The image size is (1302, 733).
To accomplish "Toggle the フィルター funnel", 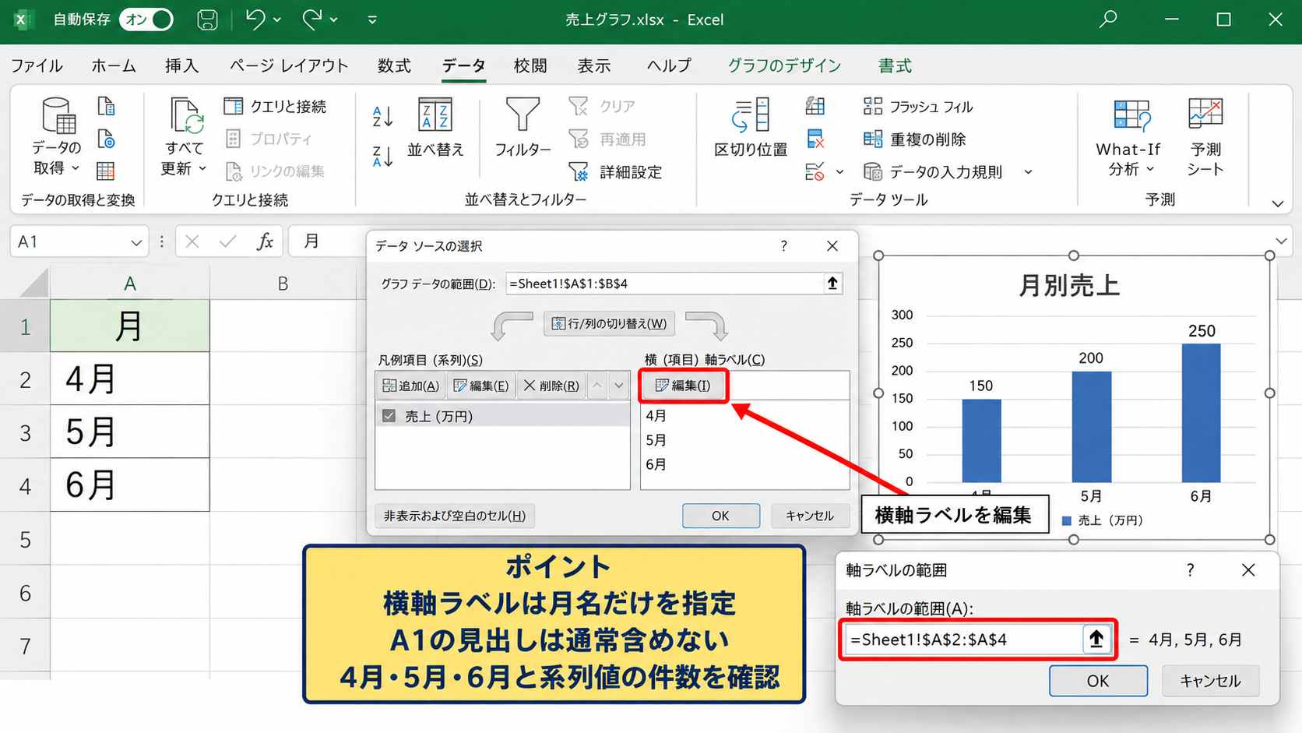I will coord(523,127).
